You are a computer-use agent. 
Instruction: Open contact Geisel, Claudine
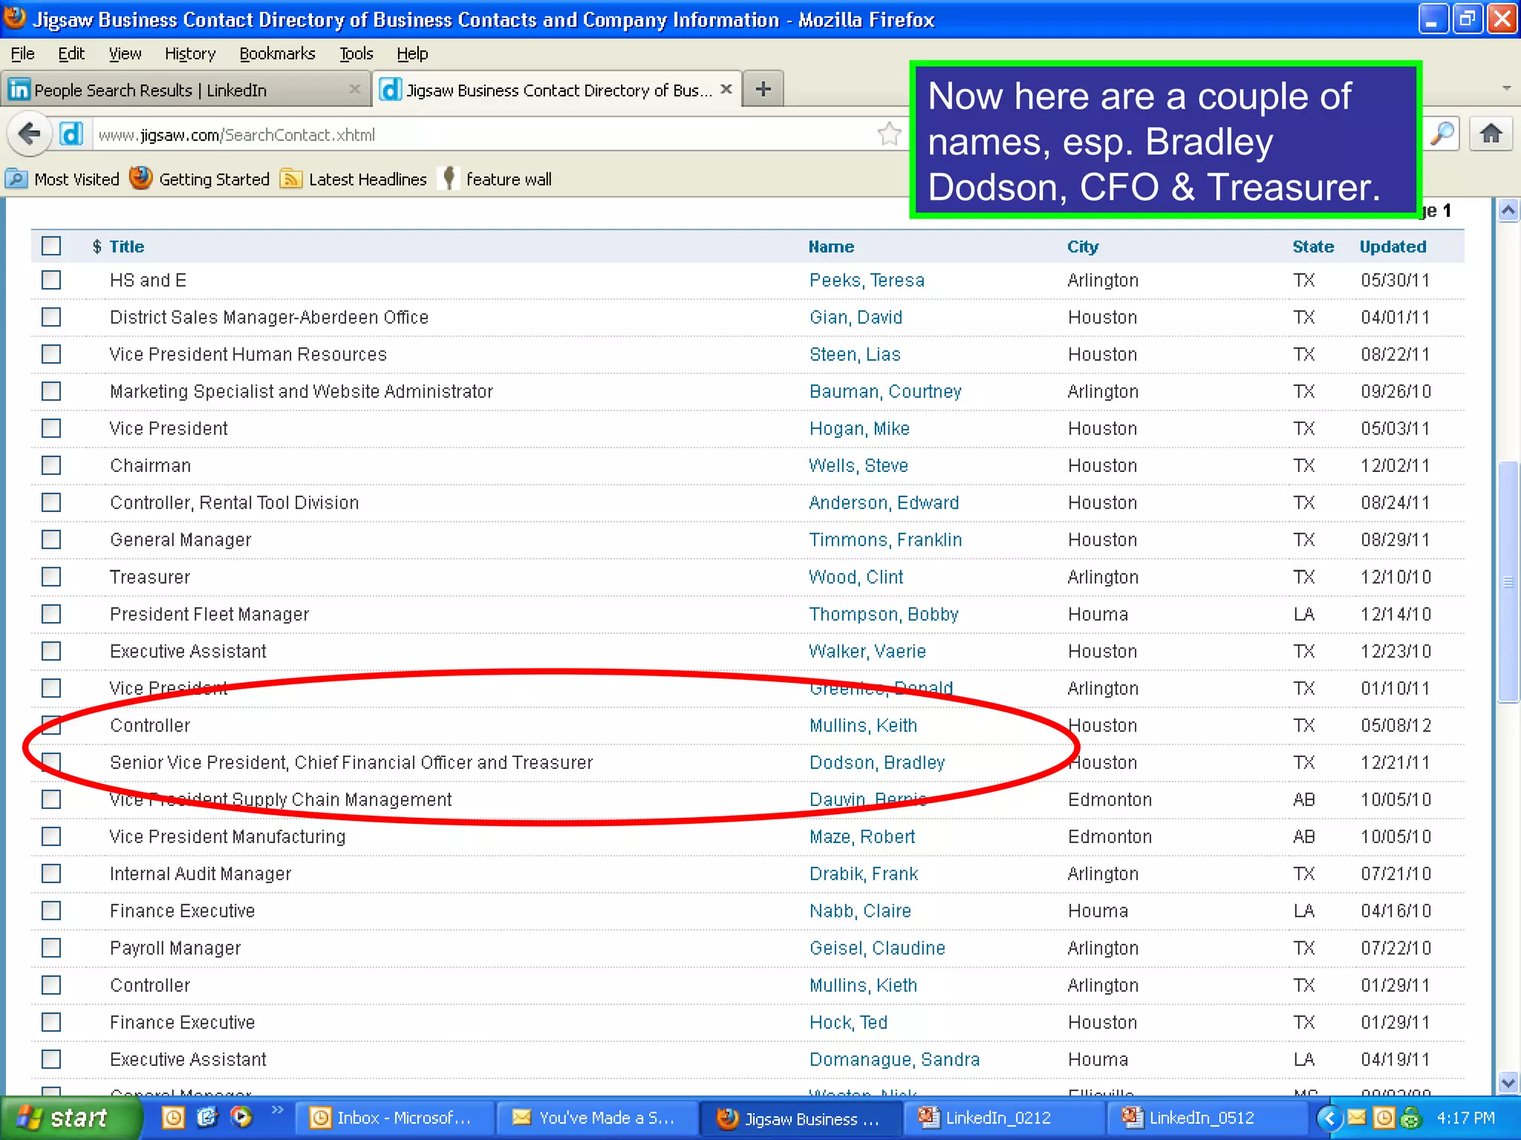[877, 948]
